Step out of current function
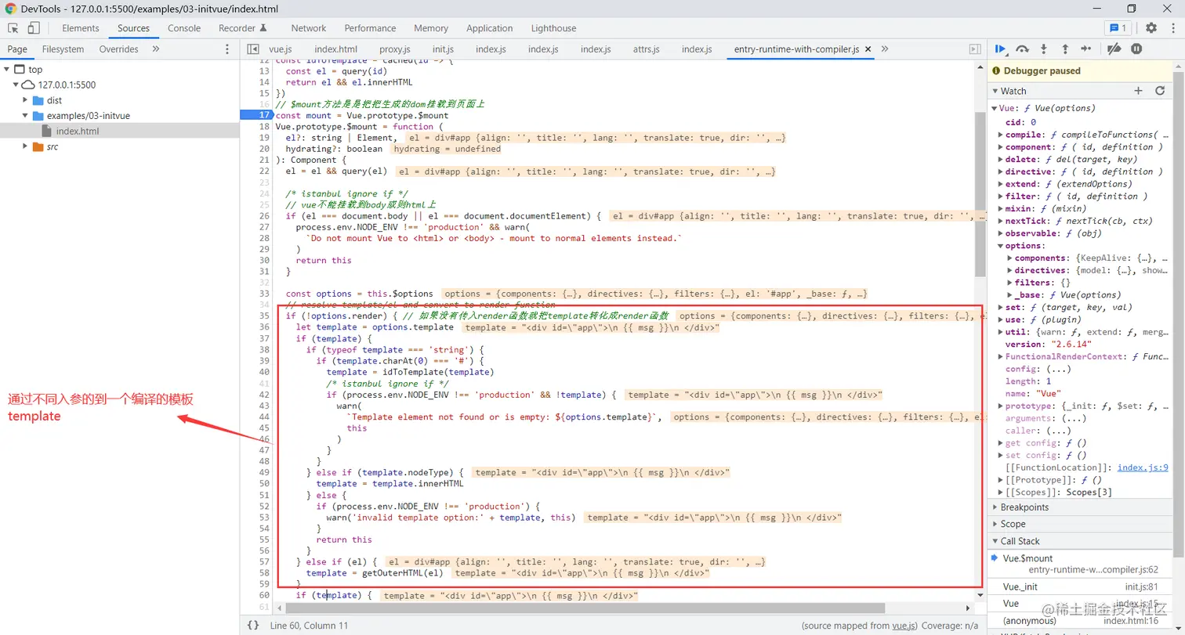This screenshot has height=635, width=1185. [x=1064, y=49]
